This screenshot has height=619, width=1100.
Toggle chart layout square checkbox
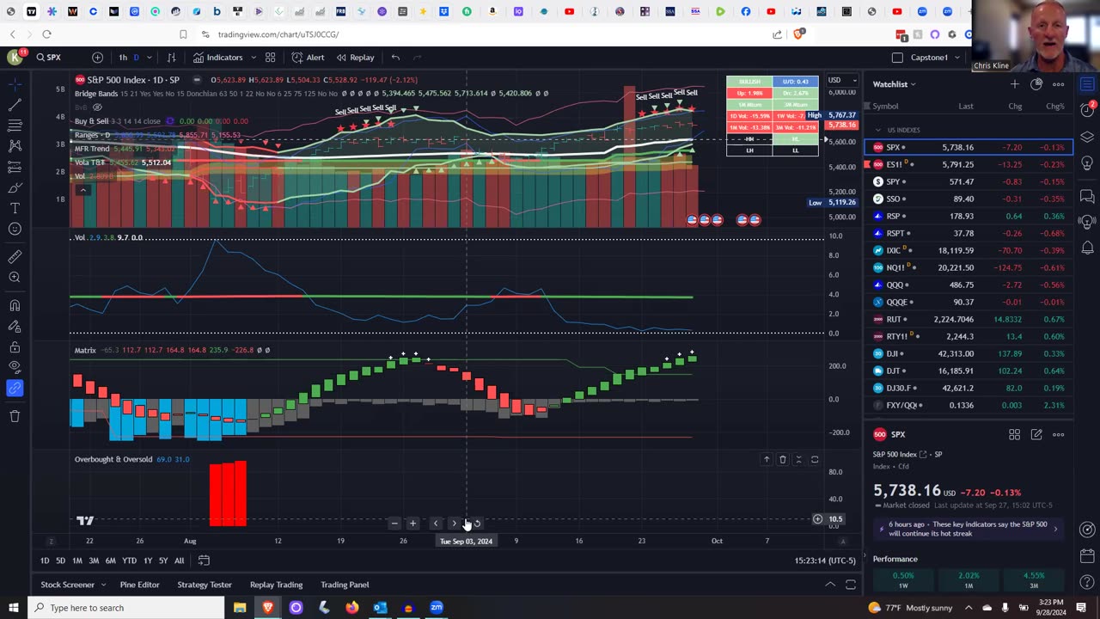click(x=897, y=58)
